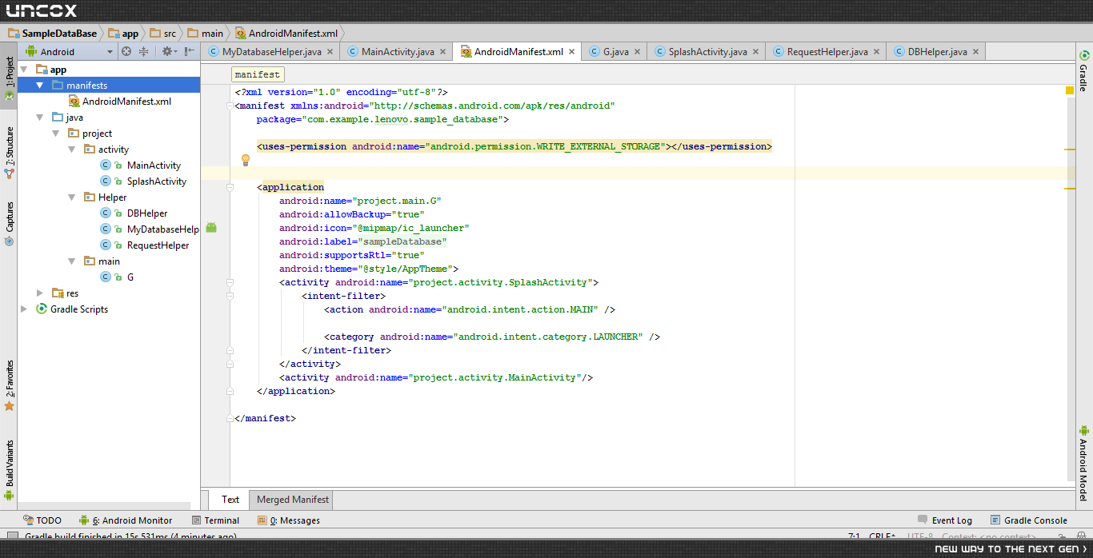
Task: Fold the application tag in the gutter
Action: [x=229, y=188]
